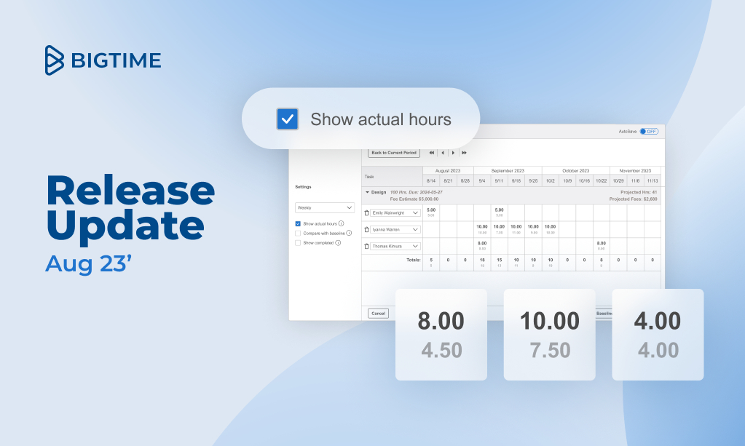Click the August 2023 month header
745x446 pixels.
pos(448,171)
